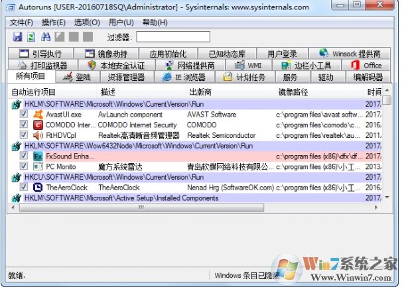Viewport: 402px width, 287px height.
Task: Click the PC Monito entry icon
Action: coord(38,166)
